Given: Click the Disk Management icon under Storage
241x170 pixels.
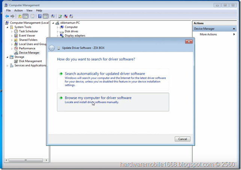Looking at the screenshot, I should pyautogui.click(x=16, y=61).
